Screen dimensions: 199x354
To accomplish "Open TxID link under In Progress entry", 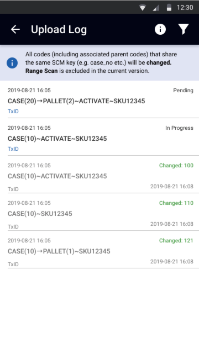I will point(13,149).
